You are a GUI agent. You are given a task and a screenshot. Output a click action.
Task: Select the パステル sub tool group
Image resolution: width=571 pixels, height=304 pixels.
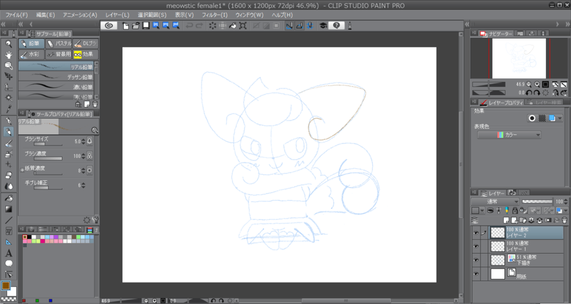[59, 43]
